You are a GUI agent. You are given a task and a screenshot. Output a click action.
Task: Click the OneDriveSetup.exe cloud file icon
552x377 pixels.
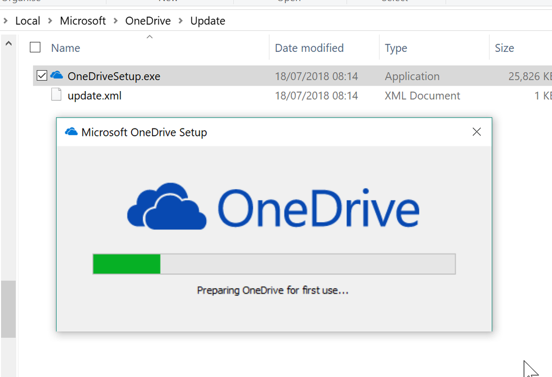click(57, 75)
